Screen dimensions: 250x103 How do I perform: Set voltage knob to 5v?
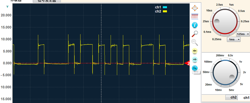coord(241,84)
